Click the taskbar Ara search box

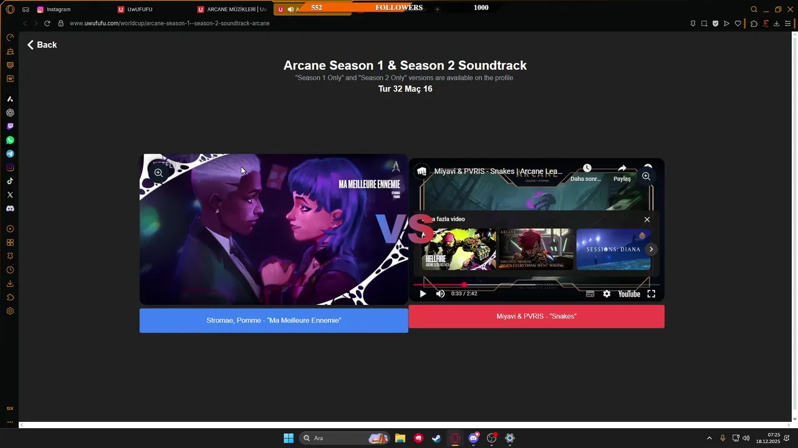(x=344, y=438)
